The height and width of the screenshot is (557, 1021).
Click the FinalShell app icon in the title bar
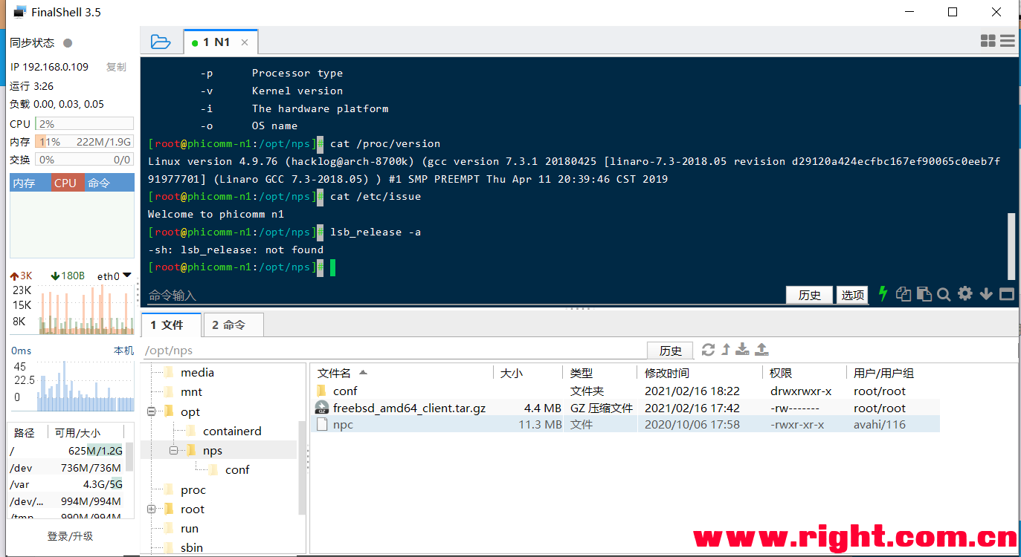20,12
